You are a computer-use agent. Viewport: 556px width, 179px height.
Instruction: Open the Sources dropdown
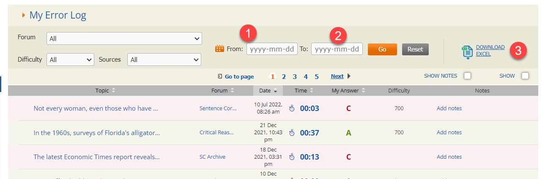tap(164, 60)
